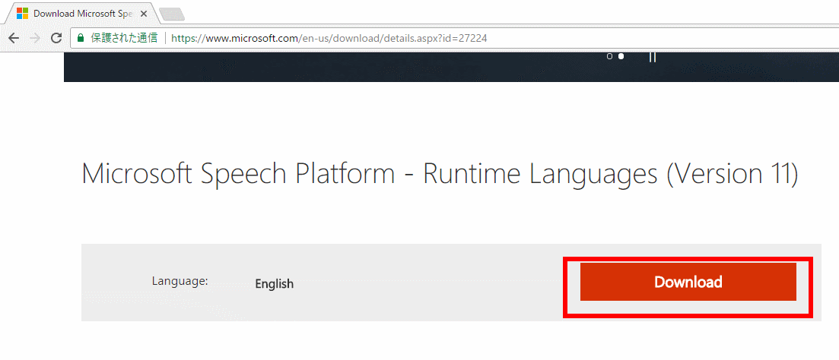This screenshot has width=839, height=360.
Task: Reload the Microsoft download page
Action: tap(56, 38)
